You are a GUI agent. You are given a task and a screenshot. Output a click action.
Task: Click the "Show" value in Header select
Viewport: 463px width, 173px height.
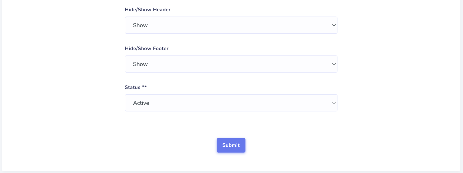pos(140,25)
